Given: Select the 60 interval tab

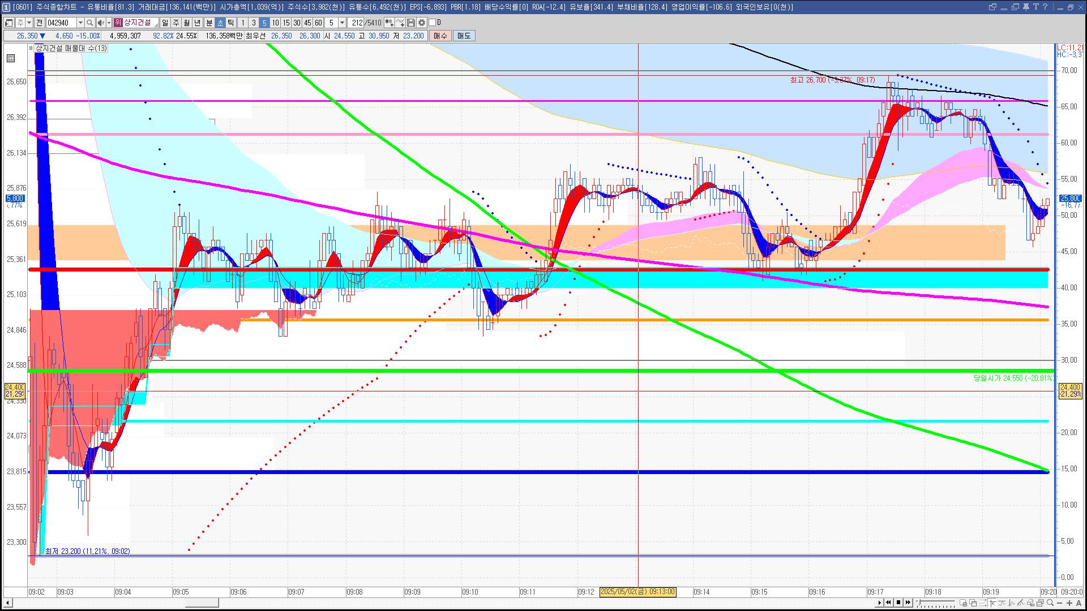Looking at the screenshot, I should (318, 23).
